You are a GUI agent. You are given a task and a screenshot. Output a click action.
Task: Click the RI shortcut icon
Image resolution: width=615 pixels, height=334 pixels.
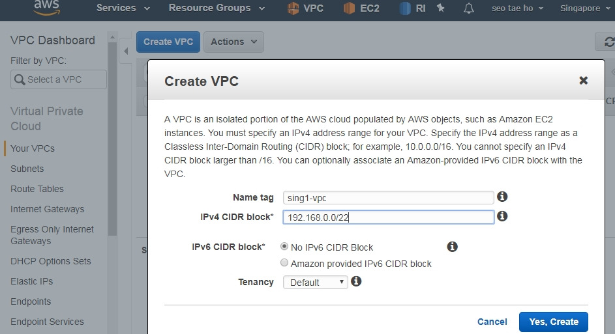click(405, 8)
